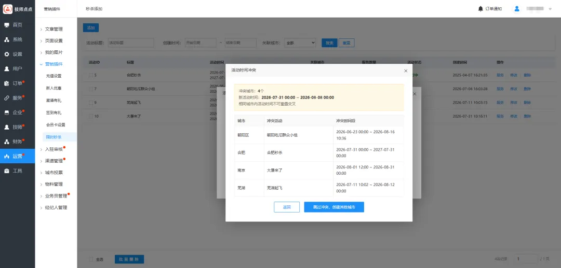561x268 pixels.
Task: Tick the checkbox for row ID 9
Action: point(91,103)
